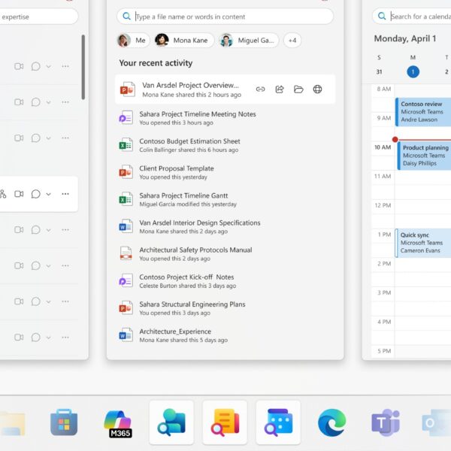Viewport: 451px width, 451px height.
Task: Open the Contoso review calendar event
Action: click(423, 112)
